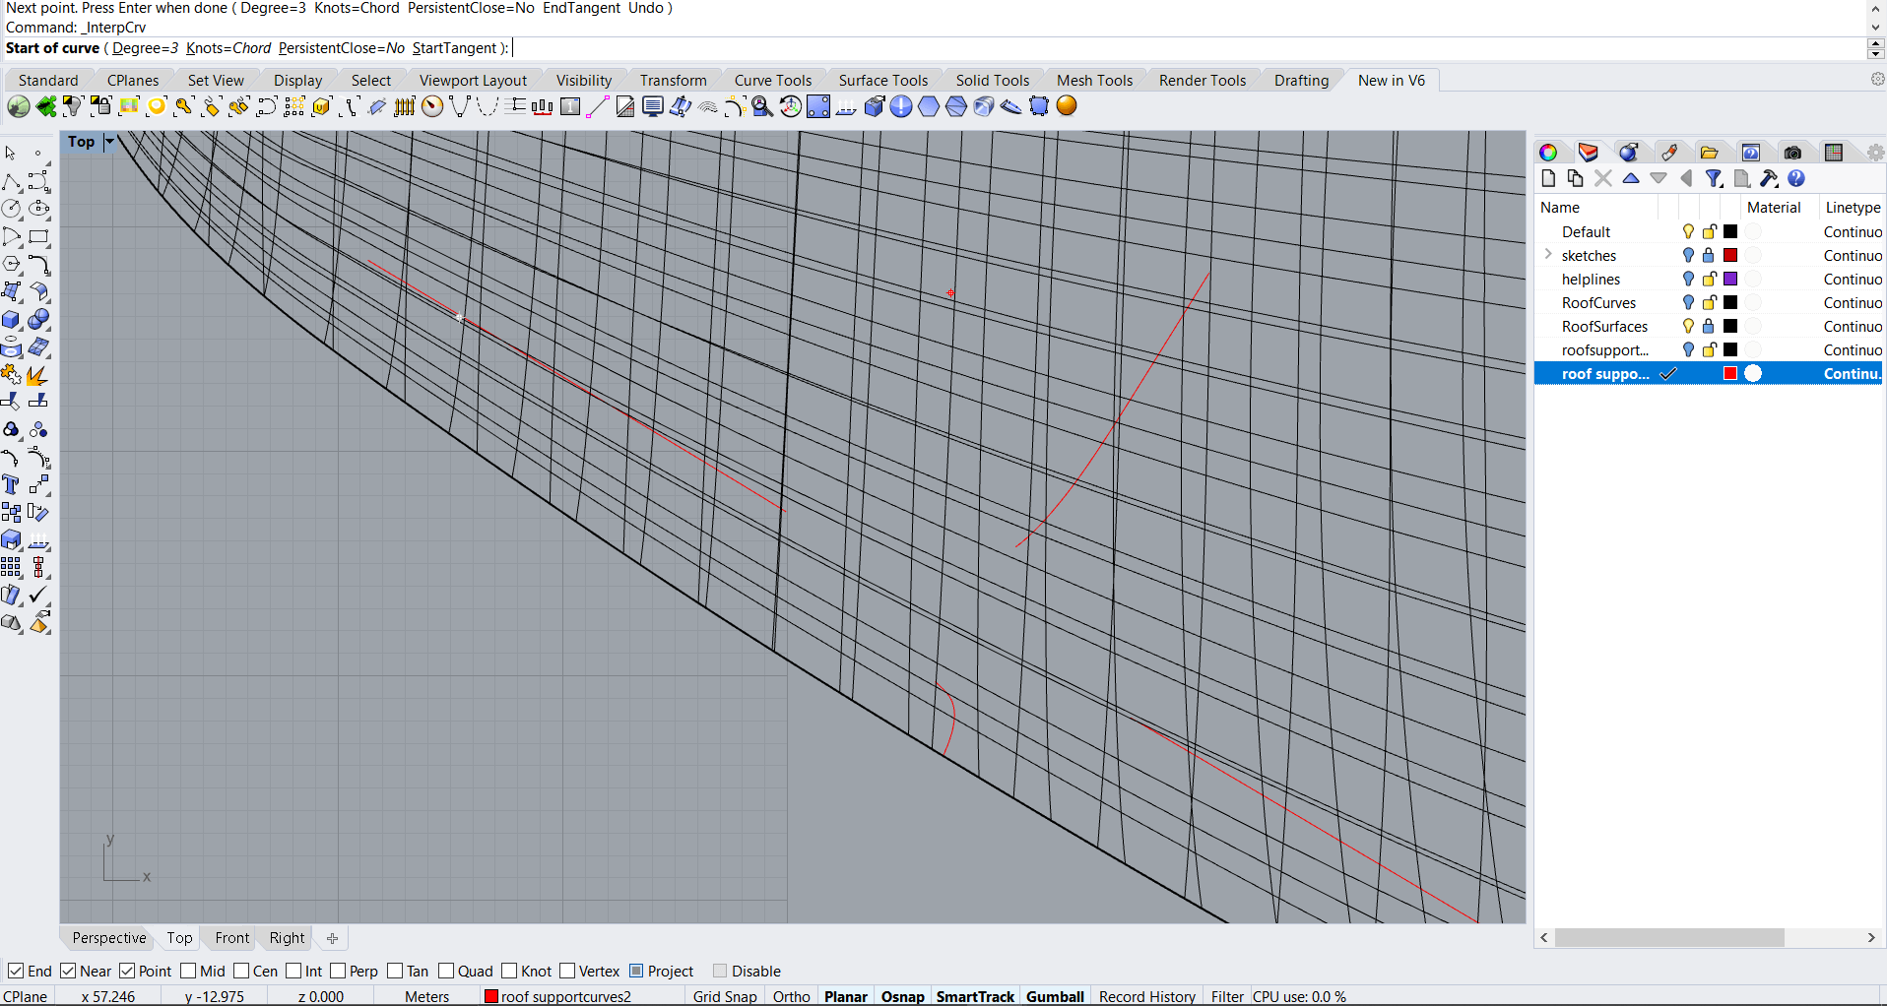
Task: Open panel options gear in layers panel
Action: coord(1875,153)
